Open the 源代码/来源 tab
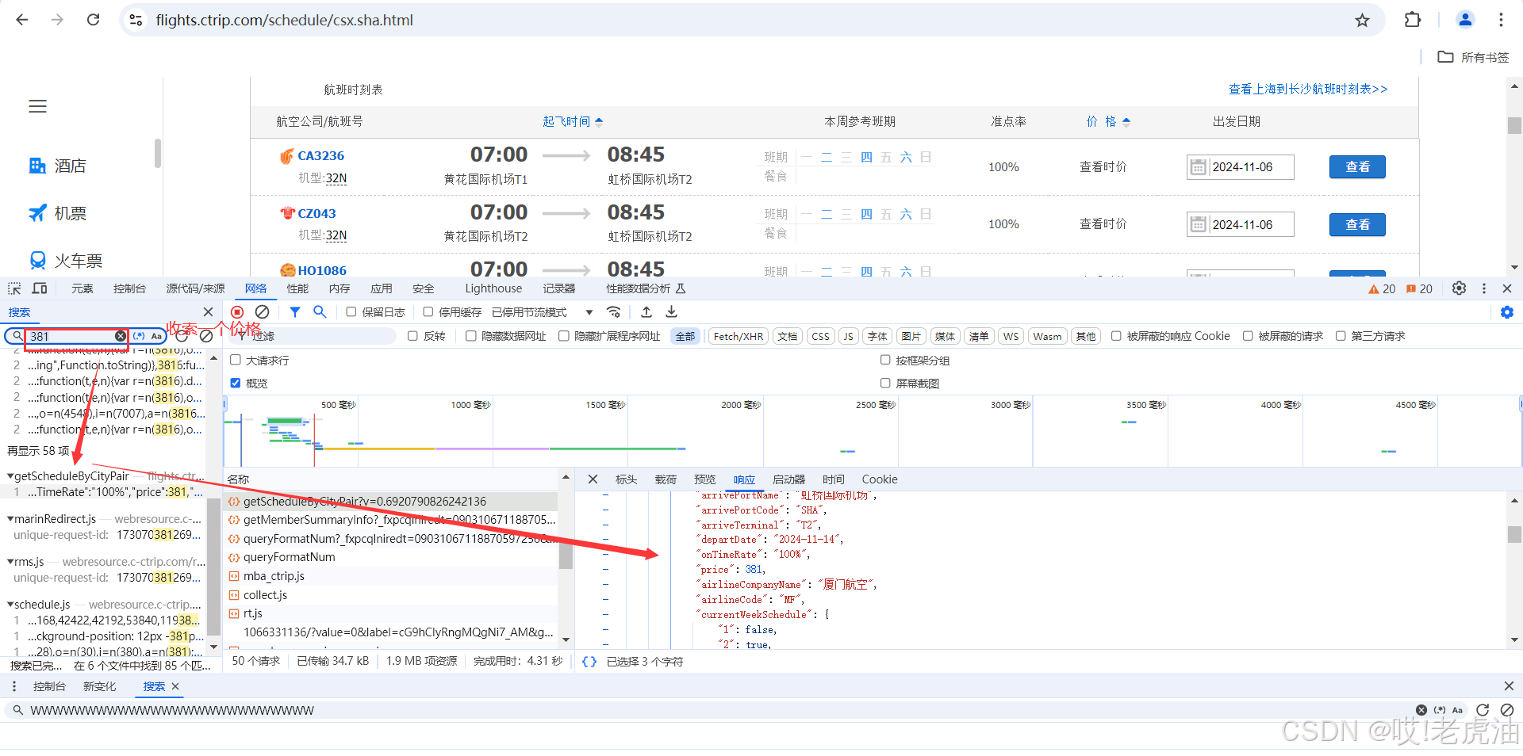The height and width of the screenshot is (756, 1523). click(x=195, y=288)
